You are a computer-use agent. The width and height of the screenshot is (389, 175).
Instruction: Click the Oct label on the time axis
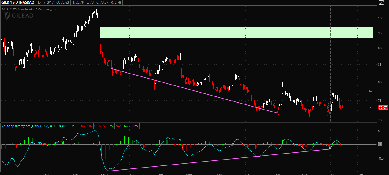[249, 174]
